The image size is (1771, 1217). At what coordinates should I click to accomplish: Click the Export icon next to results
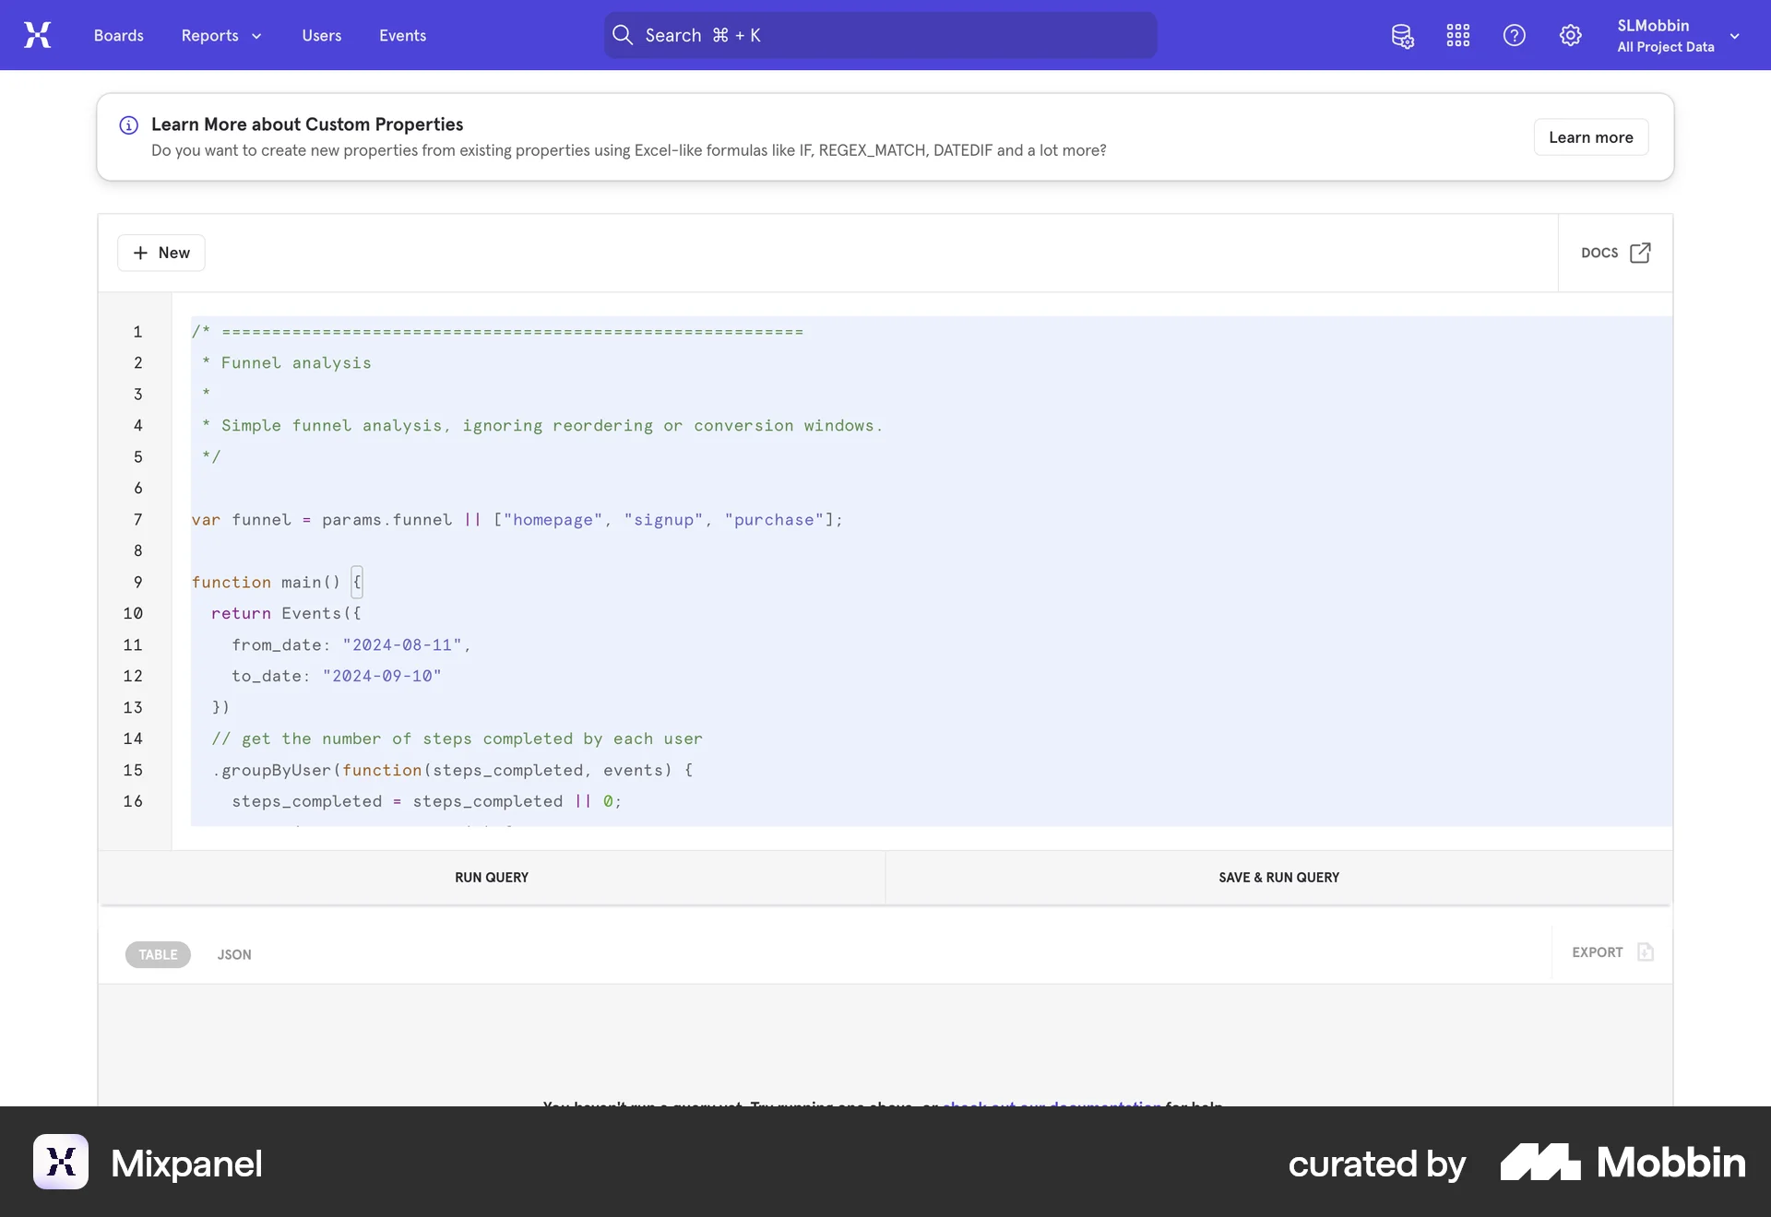(x=1646, y=952)
